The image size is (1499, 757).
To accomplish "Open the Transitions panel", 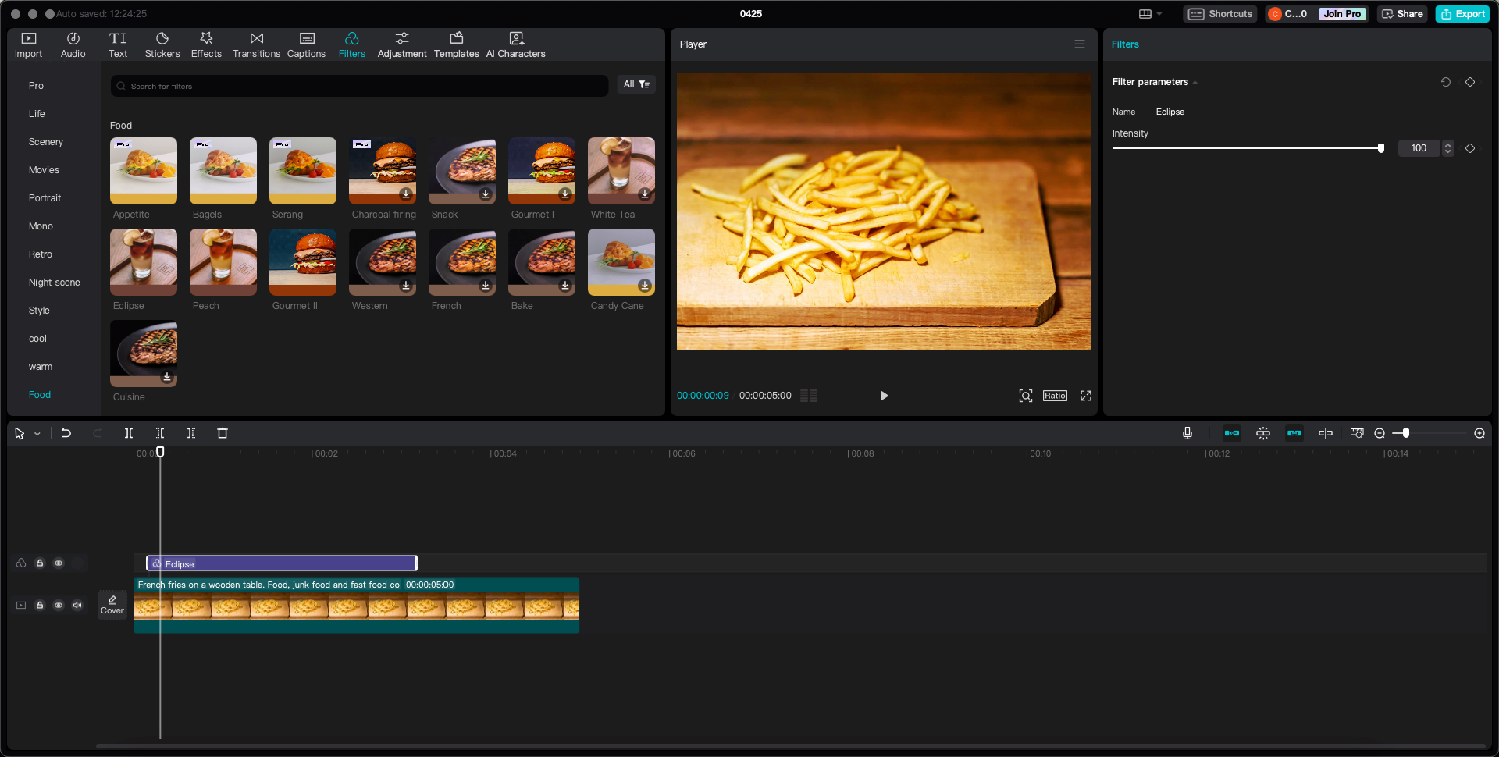I will (256, 45).
